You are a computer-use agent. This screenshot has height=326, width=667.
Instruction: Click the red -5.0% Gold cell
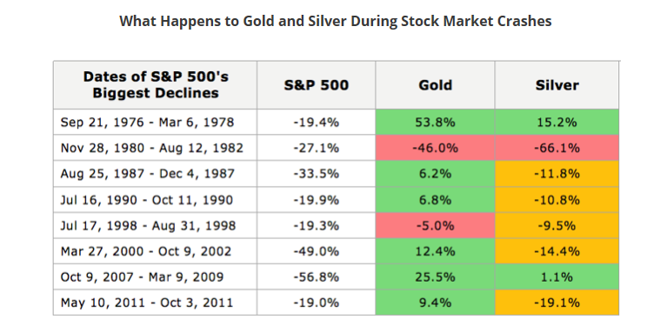pos(435,225)
